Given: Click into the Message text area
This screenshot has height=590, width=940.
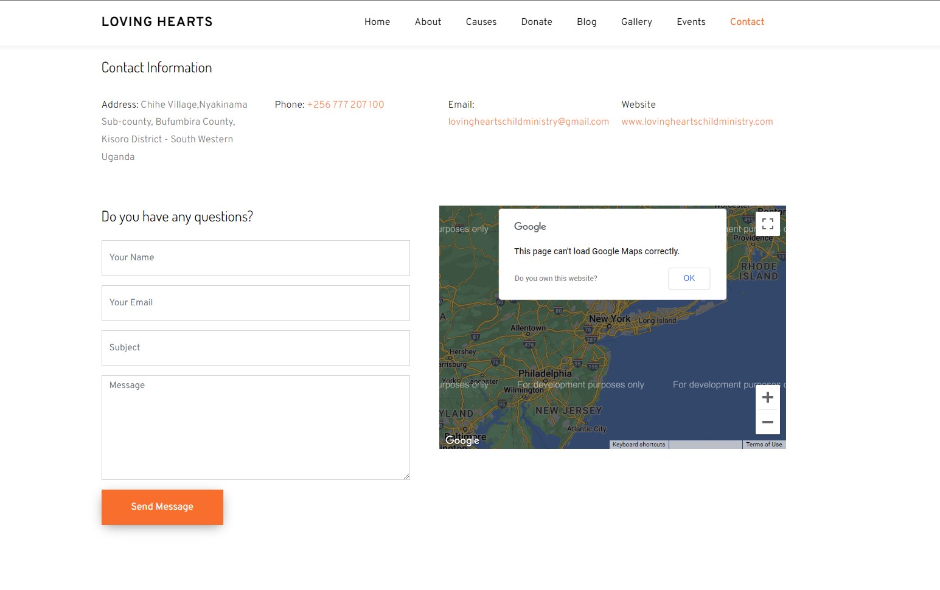Looking at the screenshot, I should pyautogui.click(x=256, y=428).
